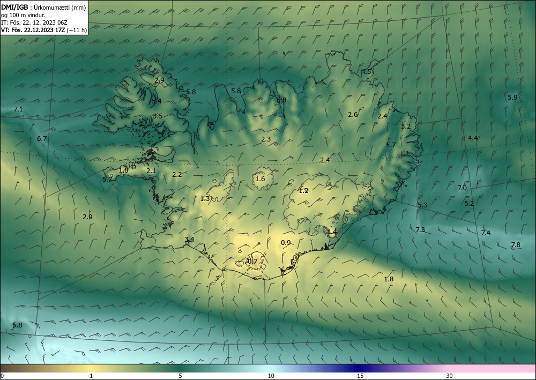Pick the 2.3 value on the map

[x=266, y=139]
